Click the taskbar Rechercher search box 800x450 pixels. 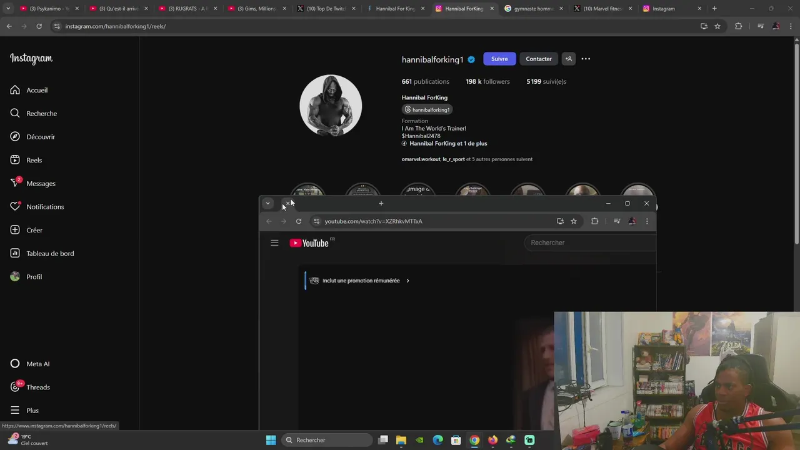[x=327, y=440]
